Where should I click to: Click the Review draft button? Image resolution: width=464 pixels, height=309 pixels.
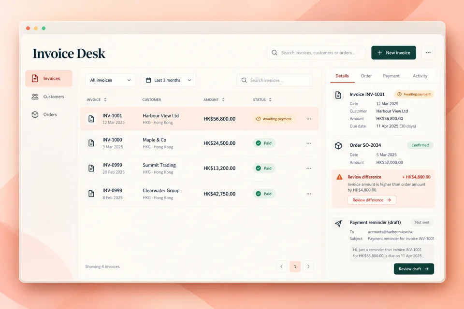click(x=414, y=269)
